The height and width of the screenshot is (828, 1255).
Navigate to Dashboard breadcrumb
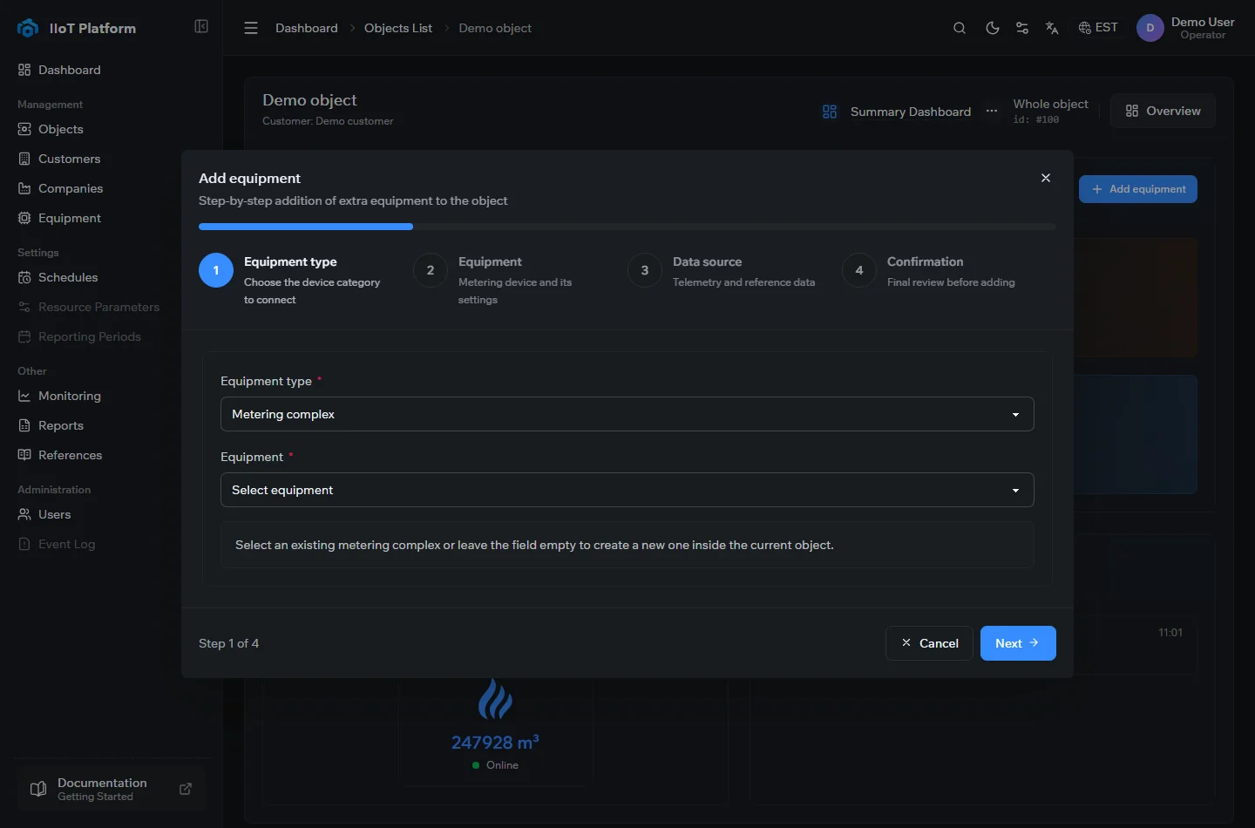coord(306,28)
